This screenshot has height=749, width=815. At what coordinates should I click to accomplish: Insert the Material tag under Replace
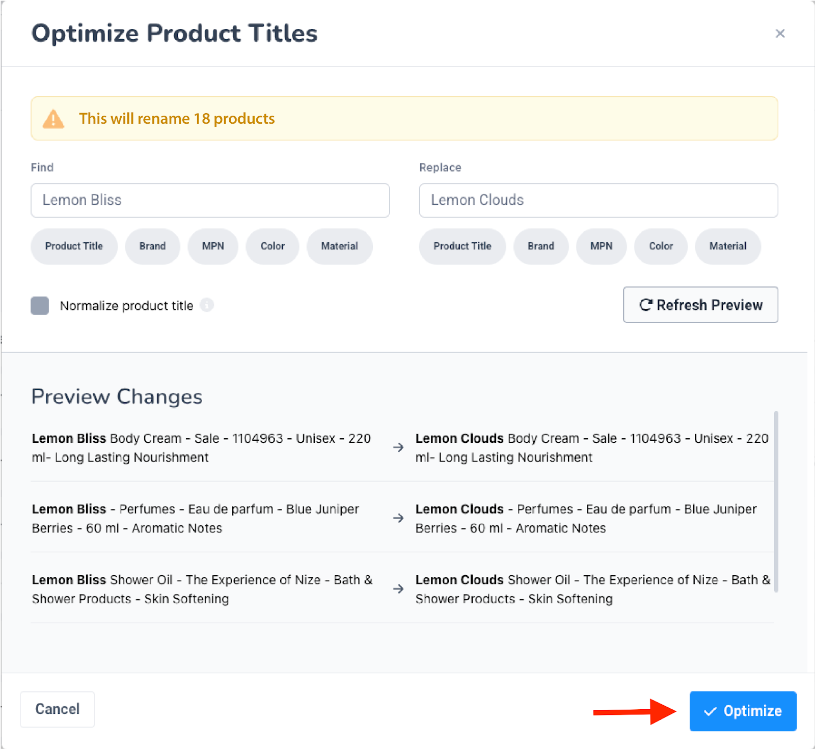[x=727, y=246]
